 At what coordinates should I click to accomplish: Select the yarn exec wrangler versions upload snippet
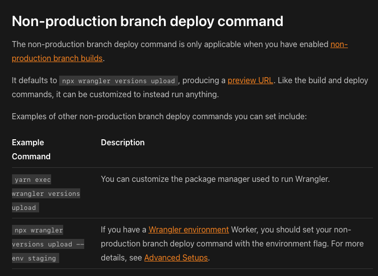pos(46,193)
